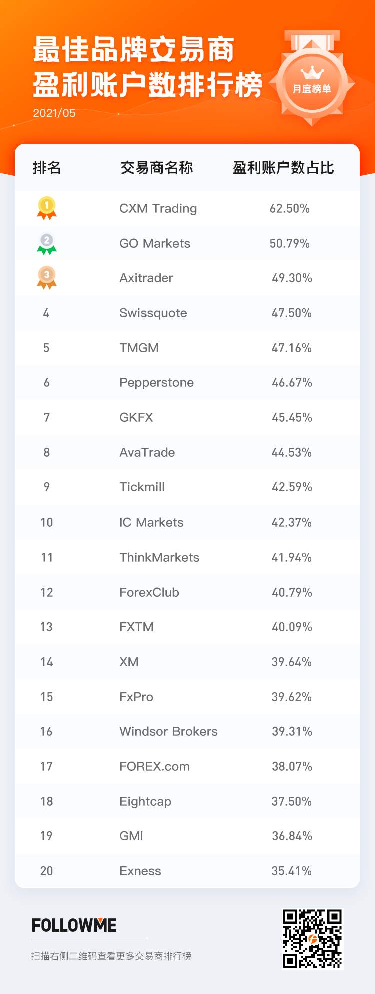The height and width of the screenshot is (994, 375).
Task: Click the 排名 column header
Action: tap(47, 168)
